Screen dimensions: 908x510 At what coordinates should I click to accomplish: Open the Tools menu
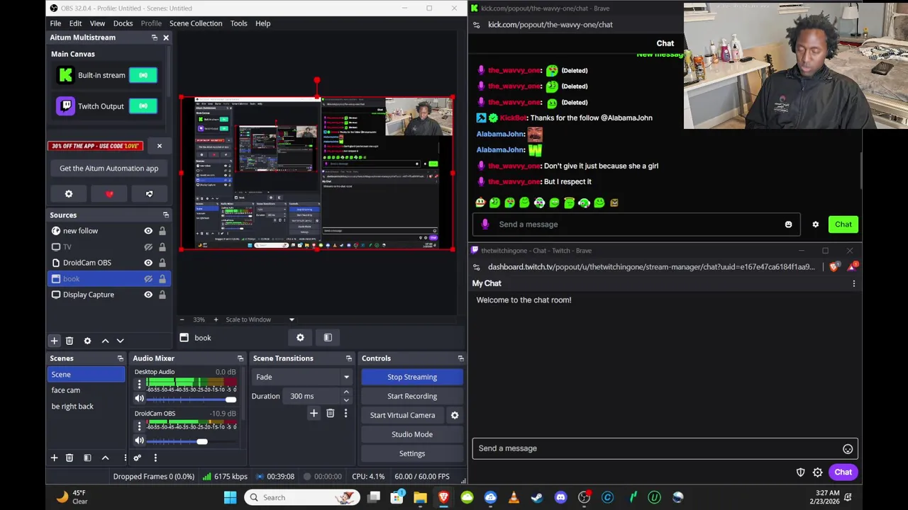[238, 23]
